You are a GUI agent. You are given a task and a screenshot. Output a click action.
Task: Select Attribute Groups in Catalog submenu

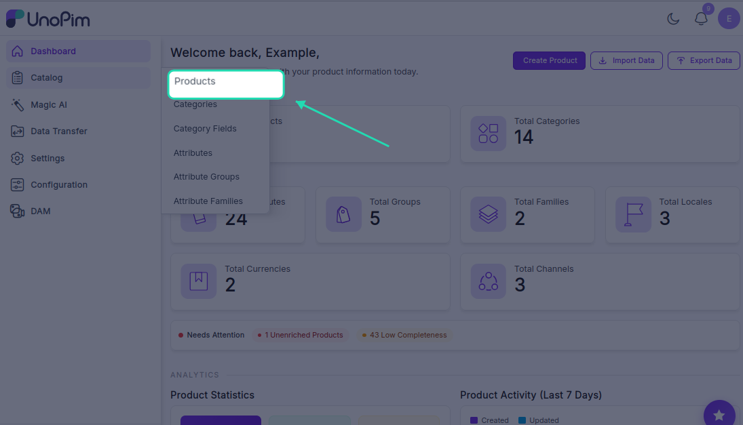point(206,176)
